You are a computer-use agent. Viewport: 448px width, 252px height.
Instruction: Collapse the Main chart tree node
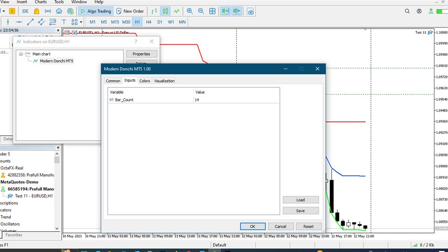21,54
